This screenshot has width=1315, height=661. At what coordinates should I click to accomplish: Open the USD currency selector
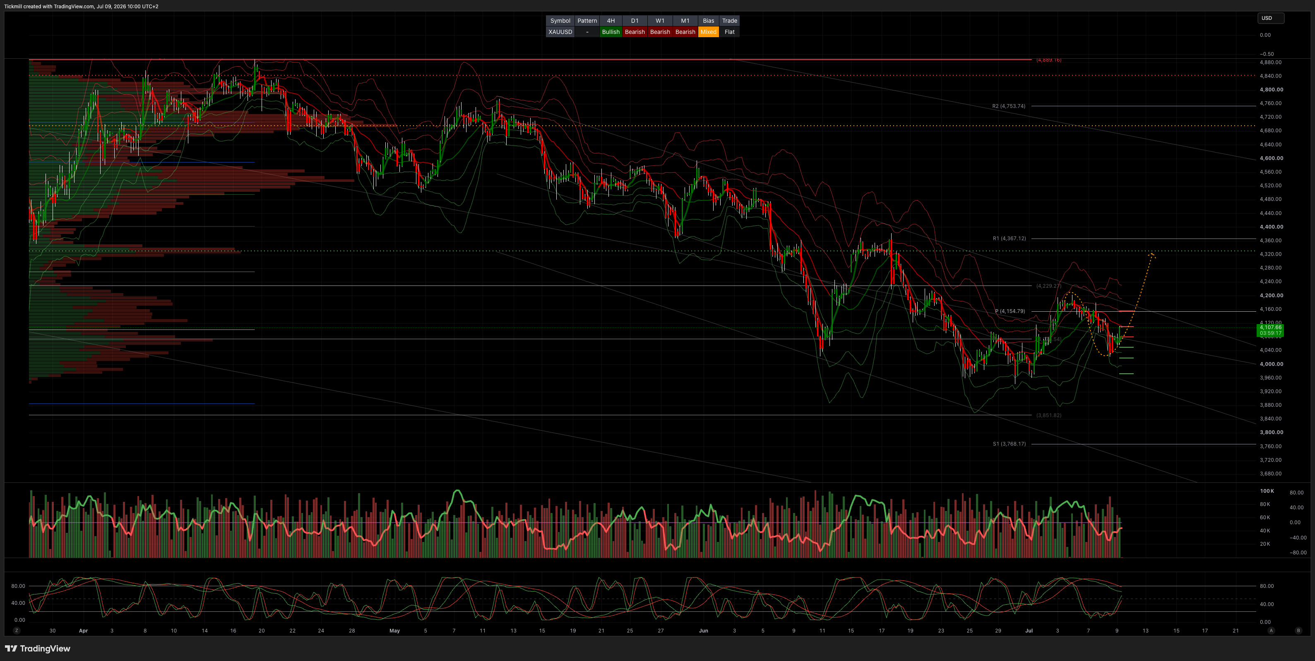click(x=1271, y=18)
